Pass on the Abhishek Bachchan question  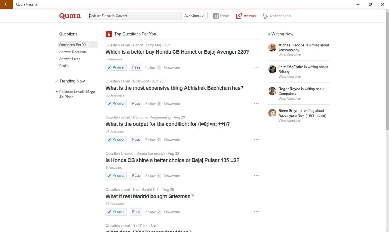coord(136,103)
